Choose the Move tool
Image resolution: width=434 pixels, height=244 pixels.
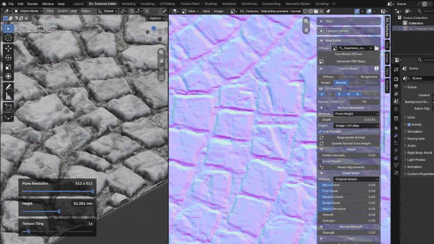pyautogui.click(x=9, y=48)
